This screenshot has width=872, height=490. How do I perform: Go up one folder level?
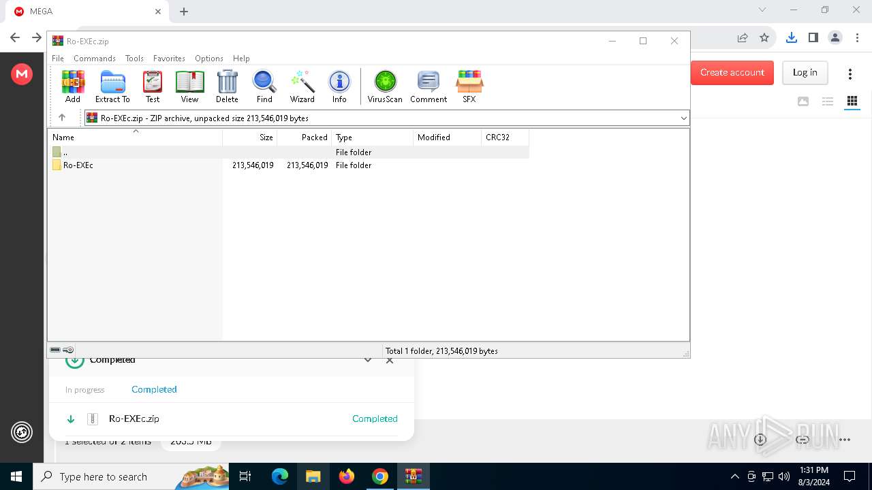(x=62, y=118)
